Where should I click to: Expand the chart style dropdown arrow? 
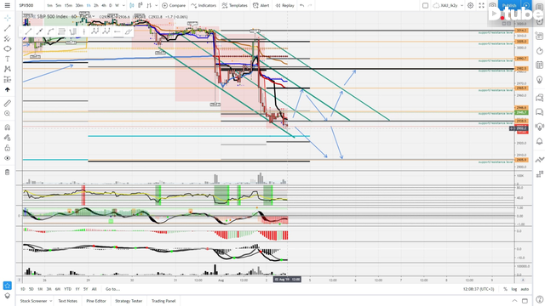coord(156,6)
